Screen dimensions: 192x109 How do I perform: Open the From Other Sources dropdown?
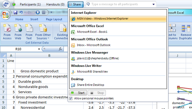[x=43, y=32]
